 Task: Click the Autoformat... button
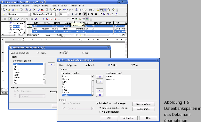pyautogui.click(x=143, y=109)
